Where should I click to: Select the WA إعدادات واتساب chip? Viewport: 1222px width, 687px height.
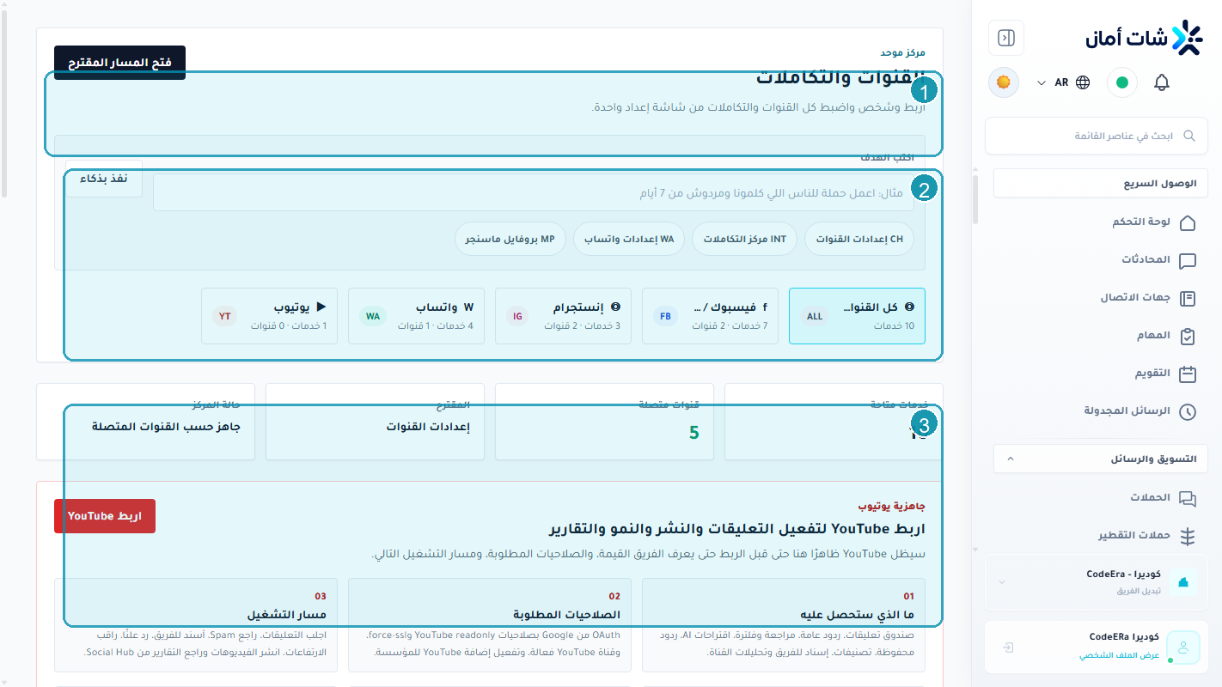(x=628, y=239)
